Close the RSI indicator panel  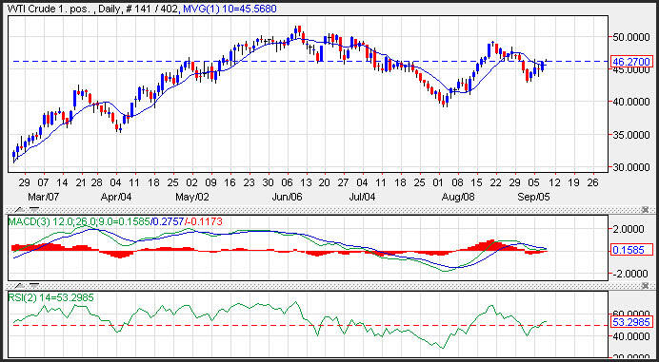[645, 285]
